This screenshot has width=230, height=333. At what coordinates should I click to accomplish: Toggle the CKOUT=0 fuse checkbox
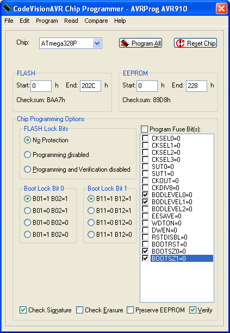point(145,180)
